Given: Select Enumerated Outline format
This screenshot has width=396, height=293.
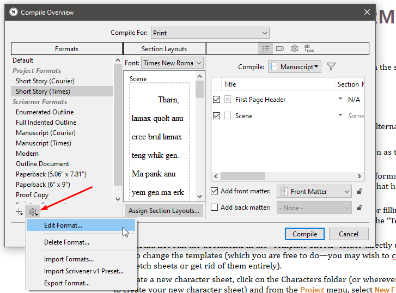Looking at the screenshot, I should click(x=62, y=112).
